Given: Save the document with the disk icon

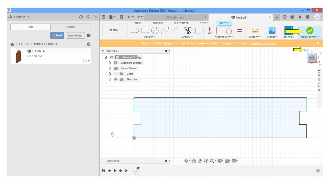Looking at the screenshot, I should (x=121, y=17).
